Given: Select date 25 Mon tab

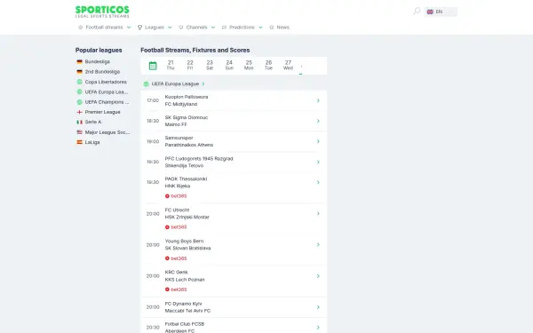Looking at the screenshot, I should click(249, 65).
